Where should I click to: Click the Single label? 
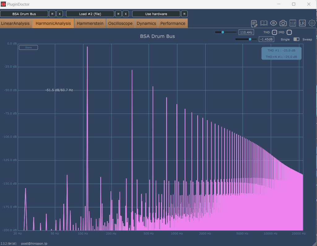coord(285,39)
